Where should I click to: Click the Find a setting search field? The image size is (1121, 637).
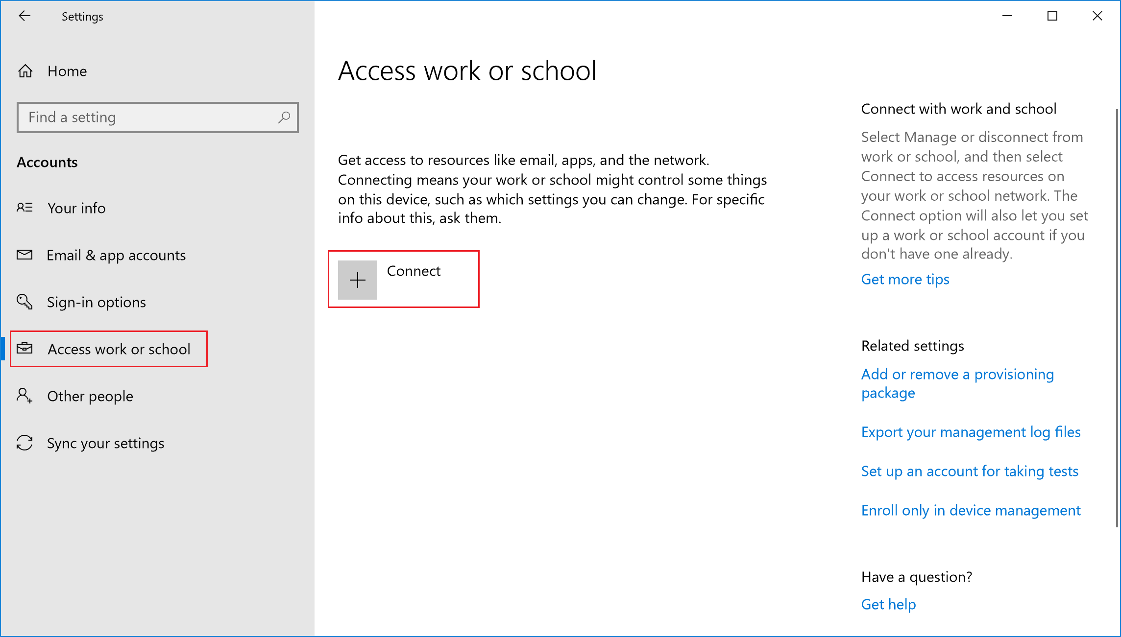click(157, 117)
